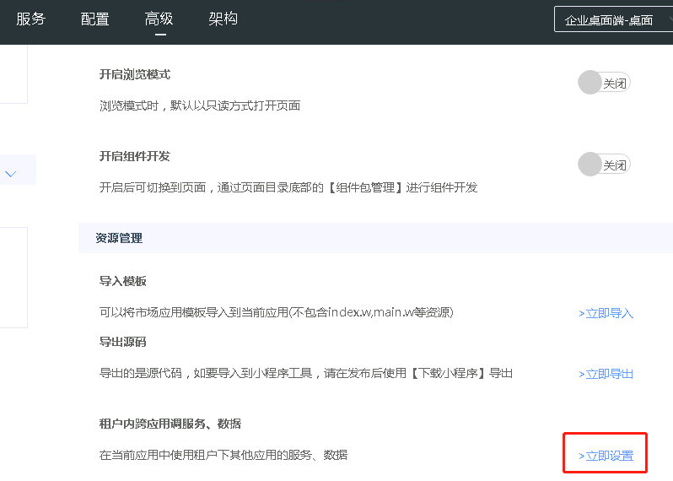Click the 浏览模式 read-only description text

[200, 105]
